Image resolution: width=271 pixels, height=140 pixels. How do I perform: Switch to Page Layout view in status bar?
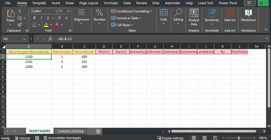pyautogui.click(x=204, y=138)
